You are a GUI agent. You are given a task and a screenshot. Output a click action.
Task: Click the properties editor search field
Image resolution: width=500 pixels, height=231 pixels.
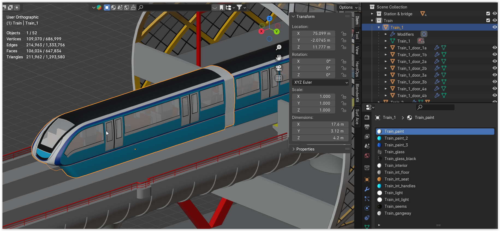click(435, 107)
